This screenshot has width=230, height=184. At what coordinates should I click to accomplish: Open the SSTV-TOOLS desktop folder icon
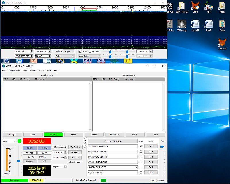tap(182, 7)
